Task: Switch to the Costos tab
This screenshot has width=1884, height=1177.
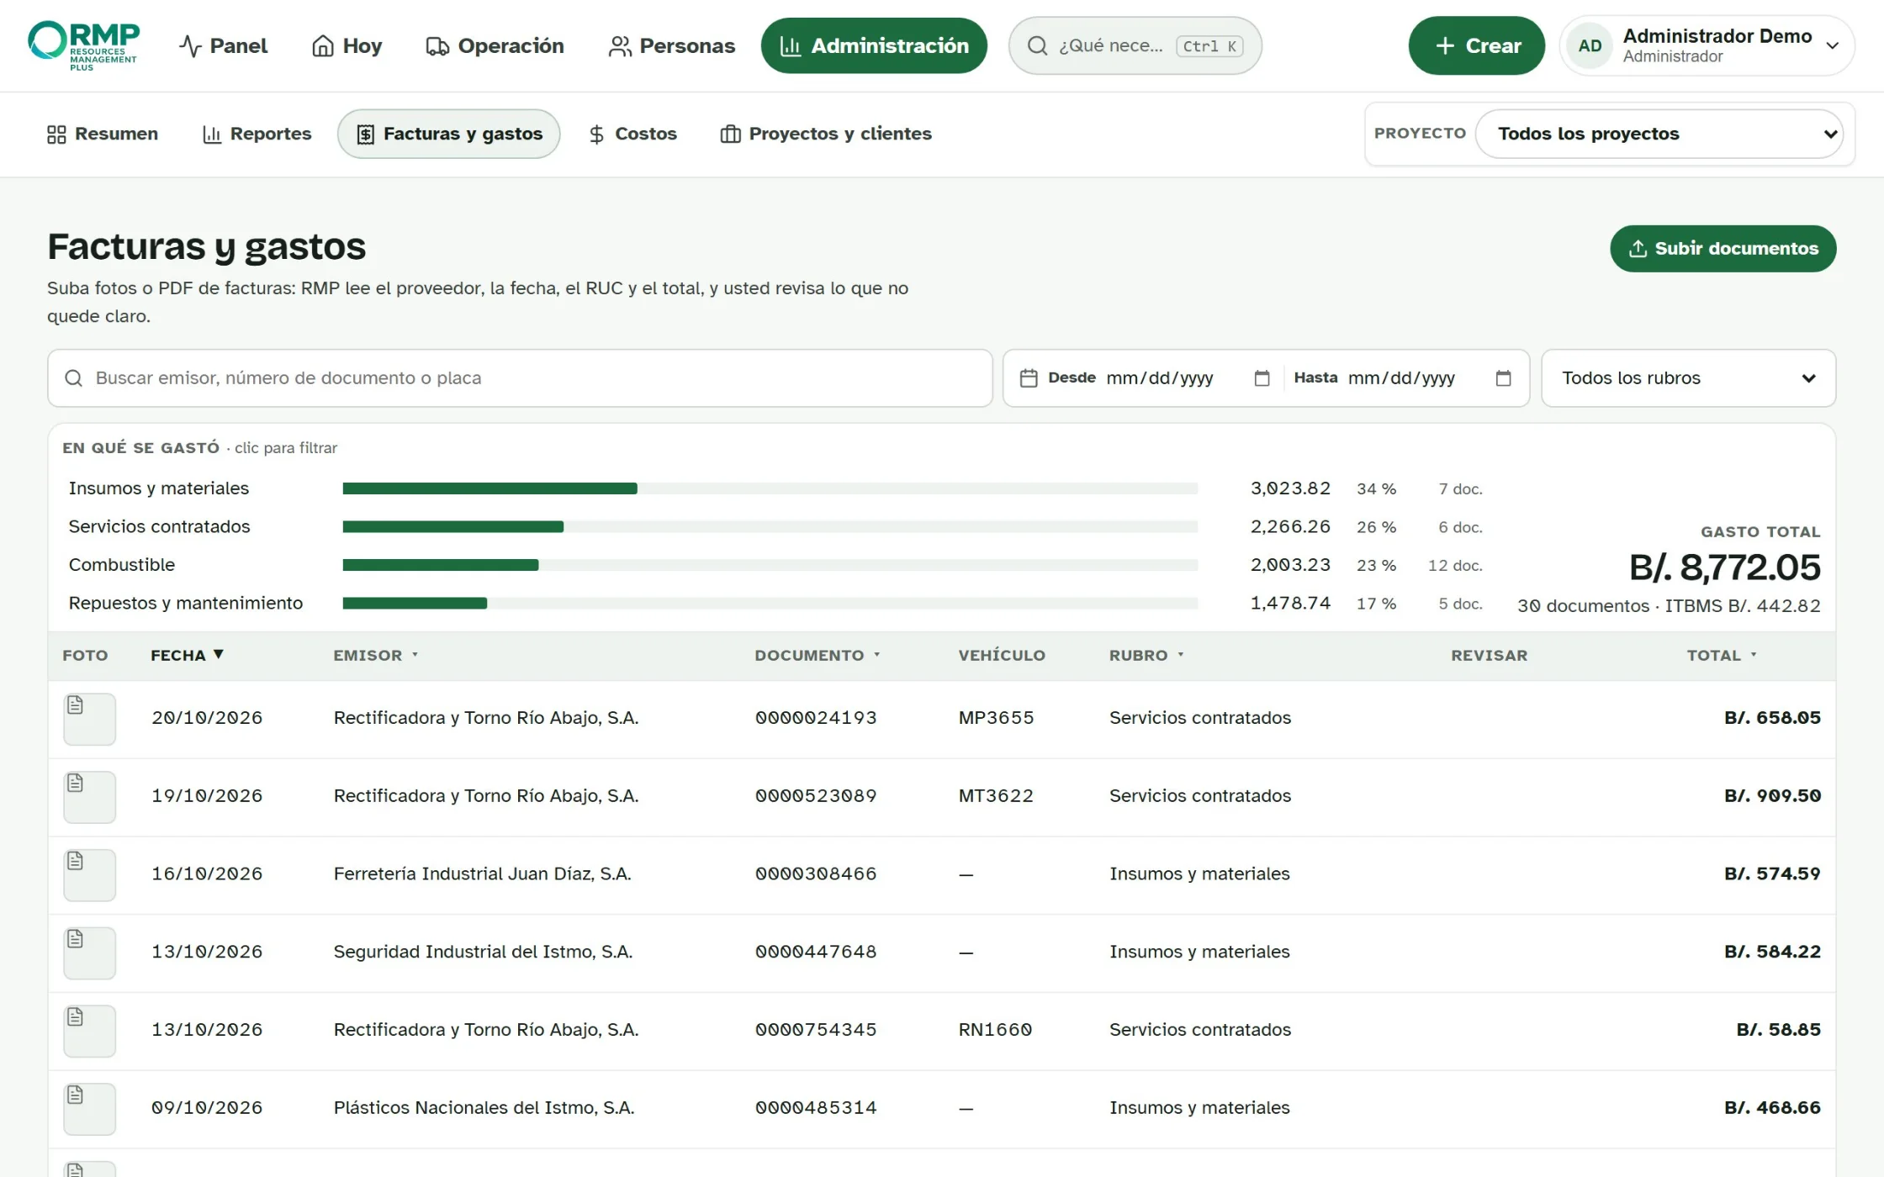Action: point(632,134)
